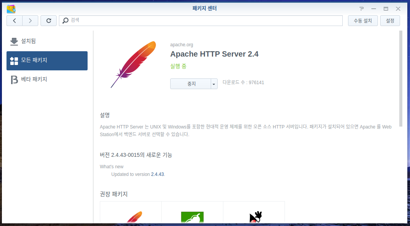Click the Package Center app icon in title bar
This screenshot has height=226, width=410.
(11, 9)
